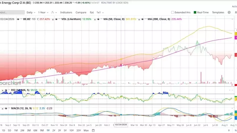Open the custom date range calendar icon

click(93, 130)
